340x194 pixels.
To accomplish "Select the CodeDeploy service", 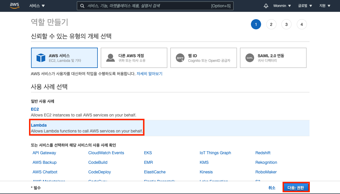I will tap(100, 172).
